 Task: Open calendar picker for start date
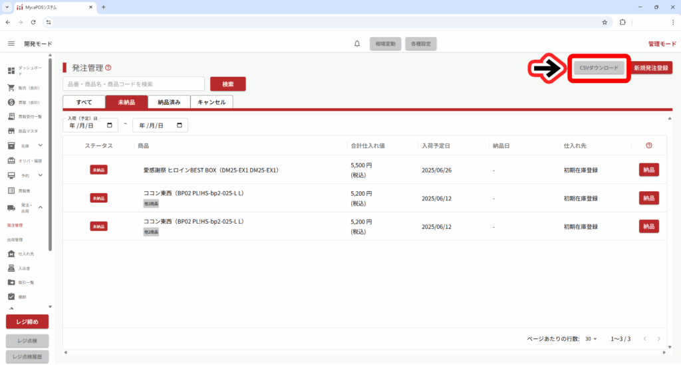coord(109,125)
